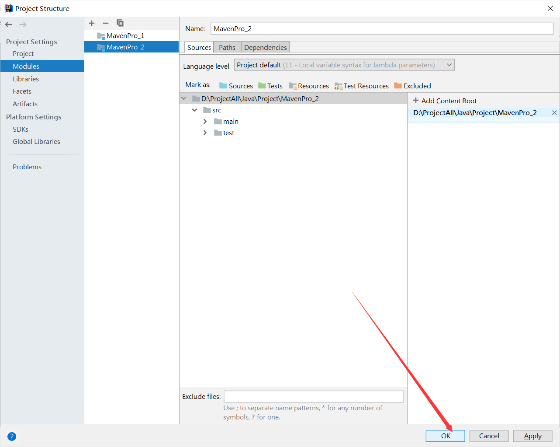Click the back navigation arrow
This screenshot has width=560, height=447.
tap(9, 24)
